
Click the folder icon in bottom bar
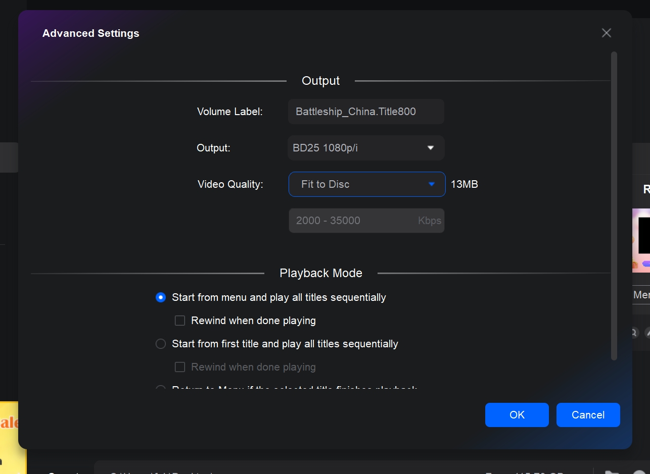612,471
